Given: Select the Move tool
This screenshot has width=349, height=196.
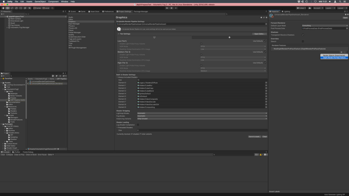Looking at the screenshot, I should pyautogui.click(x=7, y=8).
